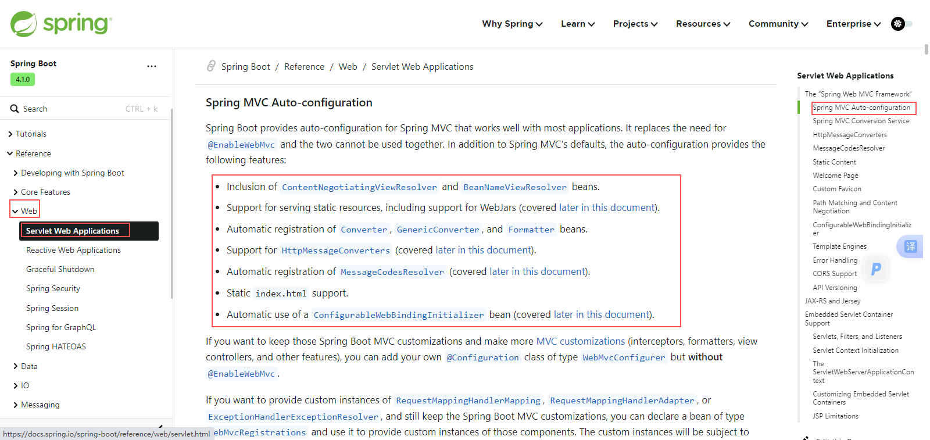Jump to JAX-RS and Jersey in TOC

(832, 301)
